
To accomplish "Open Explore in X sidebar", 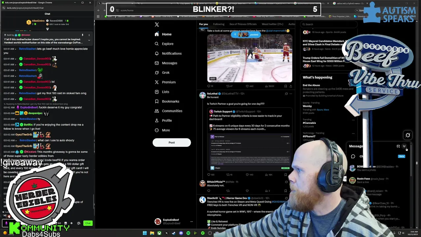I will point(164,44).
